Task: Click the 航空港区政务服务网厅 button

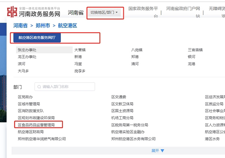Action: 36,38
